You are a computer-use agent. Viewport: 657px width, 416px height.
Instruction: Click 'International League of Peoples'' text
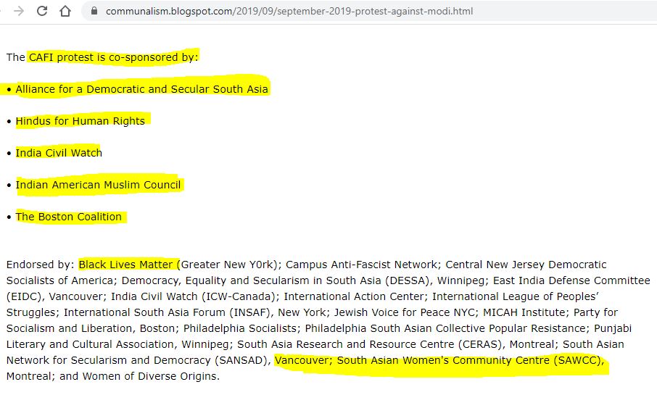click(x=516, y=296)
